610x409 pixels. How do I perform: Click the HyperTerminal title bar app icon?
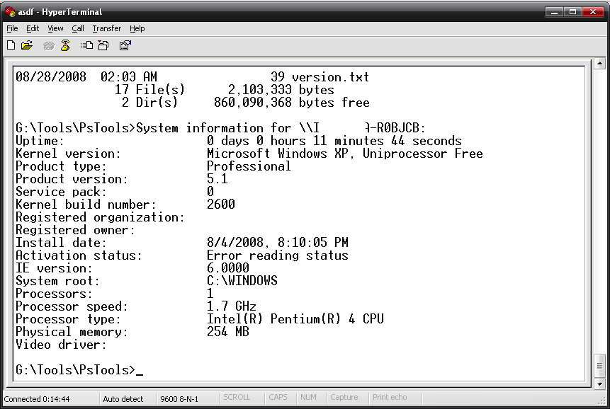tap(9, 11)
